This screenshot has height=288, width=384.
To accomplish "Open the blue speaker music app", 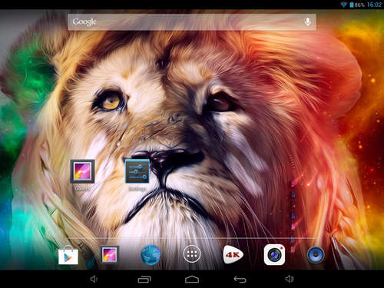I will [316, 255].
